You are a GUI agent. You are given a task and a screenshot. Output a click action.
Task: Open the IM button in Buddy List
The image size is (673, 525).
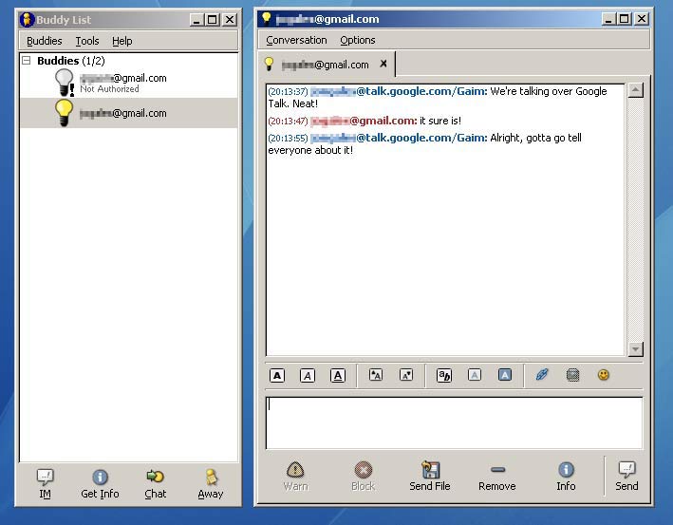(x=45, y=484)
